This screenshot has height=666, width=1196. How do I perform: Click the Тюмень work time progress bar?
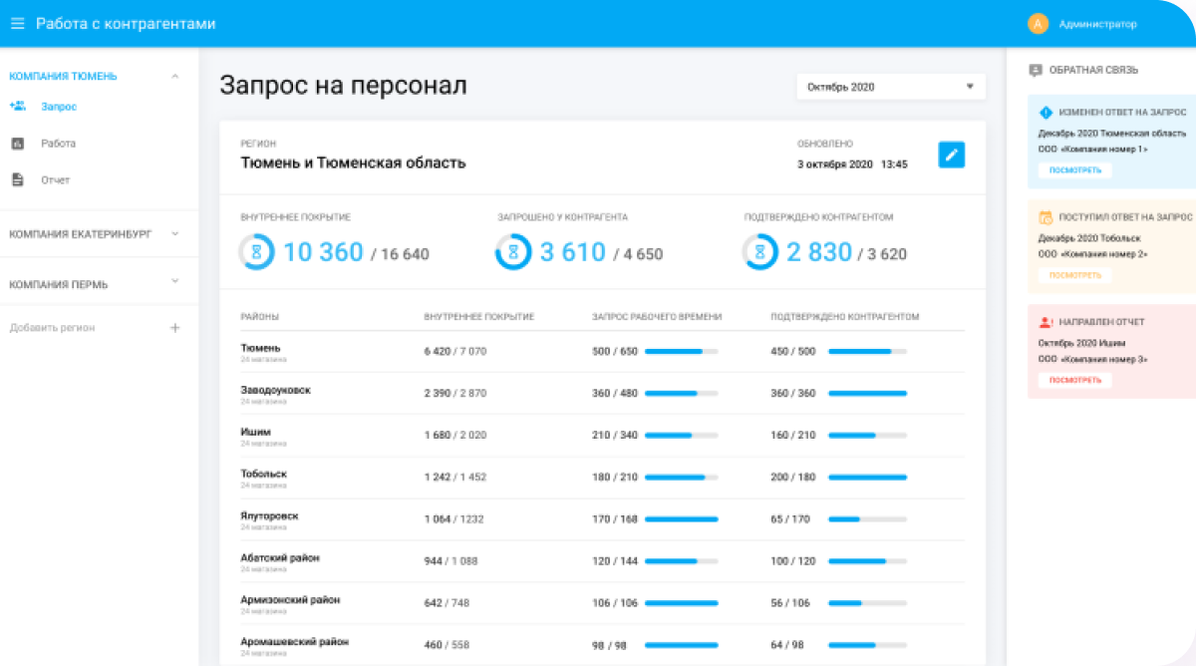[x=681, y=352]
